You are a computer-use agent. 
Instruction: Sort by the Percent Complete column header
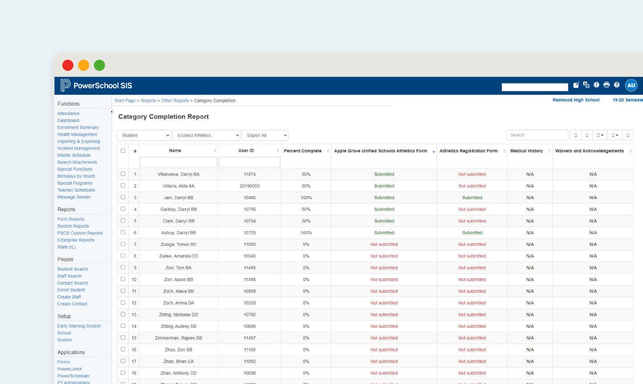[303, 151]
